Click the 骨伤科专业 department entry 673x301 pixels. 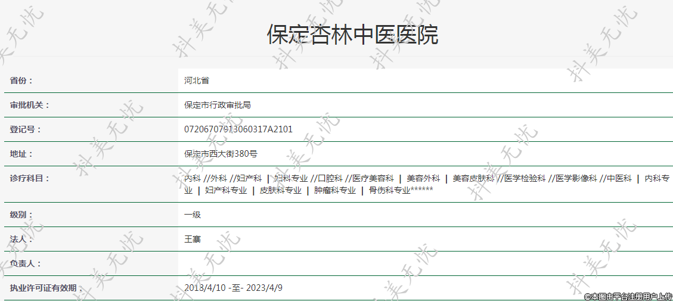[390, 191]
